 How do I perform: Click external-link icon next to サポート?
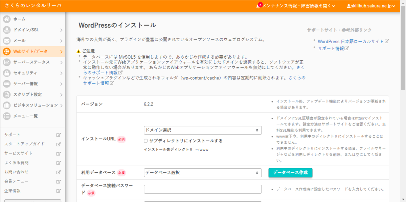[59, 135]
